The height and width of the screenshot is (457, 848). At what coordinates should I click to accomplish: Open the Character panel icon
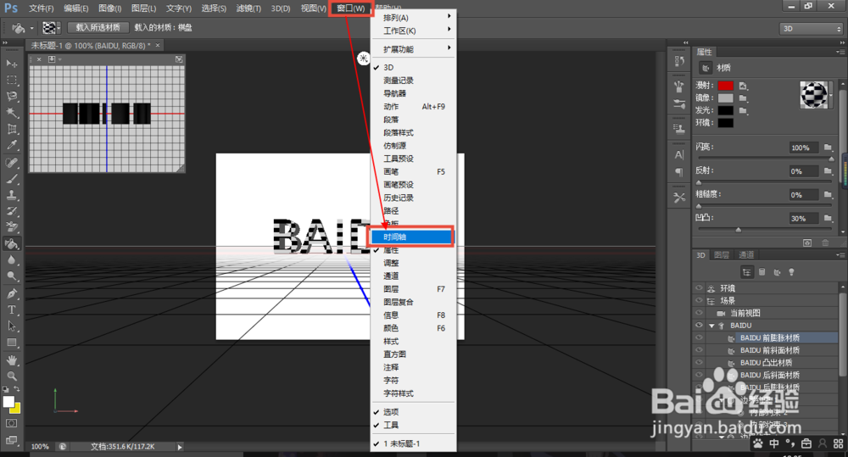(x=679, y=154)
